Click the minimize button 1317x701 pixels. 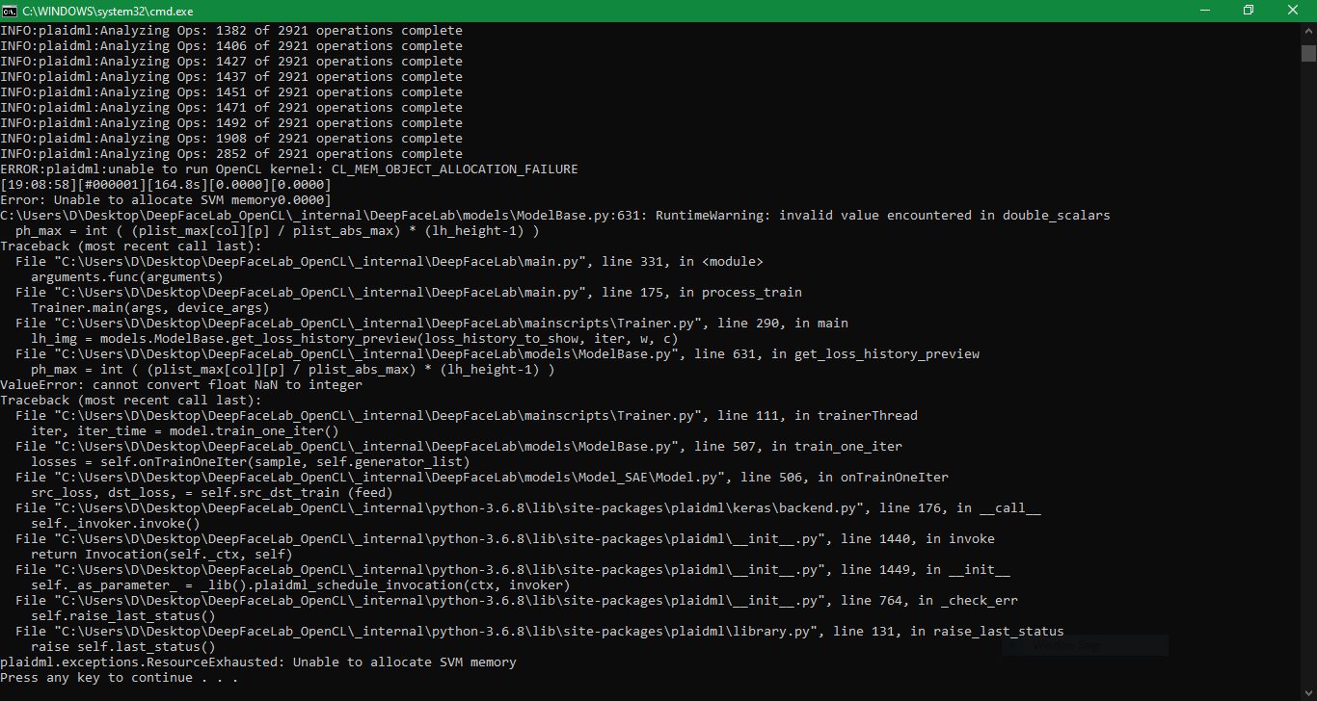point(1203,11)
